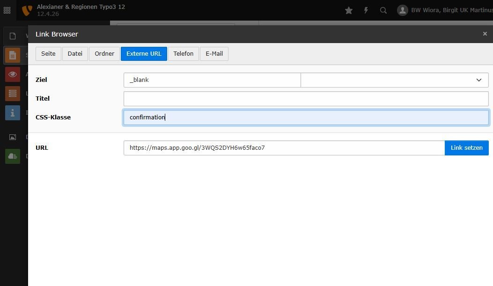
Task: Click the TYPO3 logo in top bar
Action: [x=27, y=10]
